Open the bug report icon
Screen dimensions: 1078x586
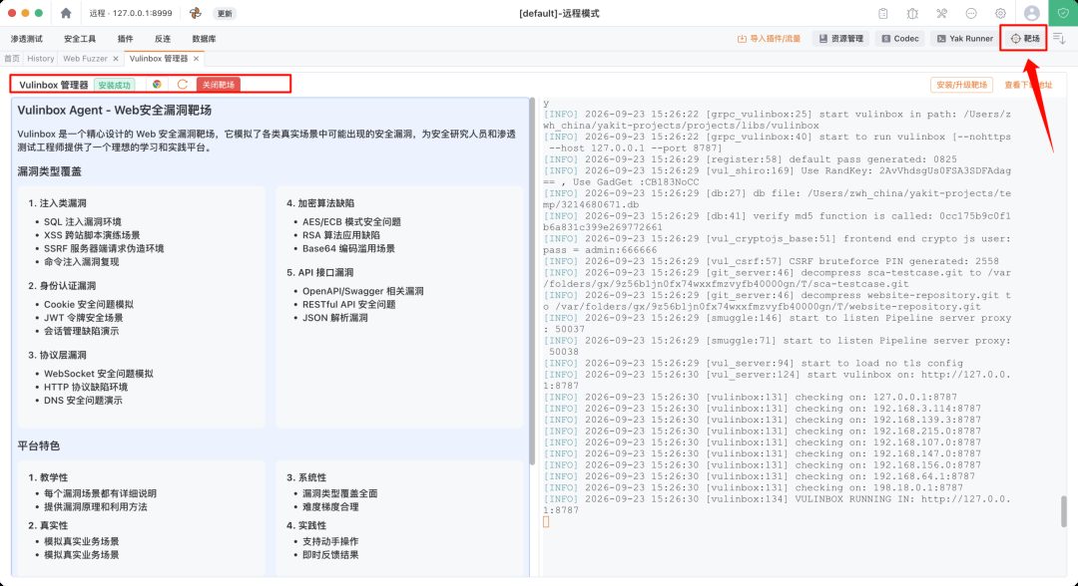click(912, 13)
